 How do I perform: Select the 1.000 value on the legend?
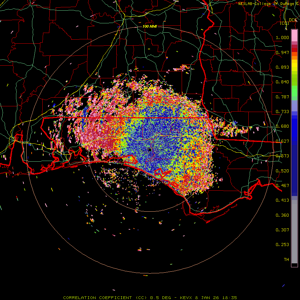(282, 37)
